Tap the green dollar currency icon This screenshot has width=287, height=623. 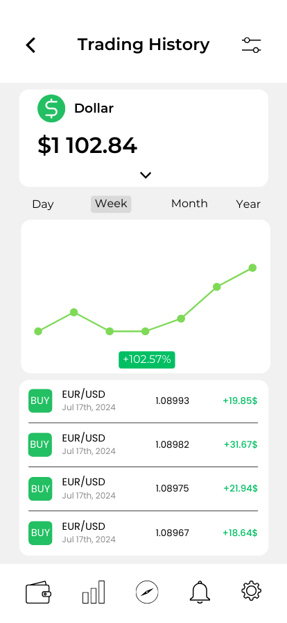coord(51,108)
